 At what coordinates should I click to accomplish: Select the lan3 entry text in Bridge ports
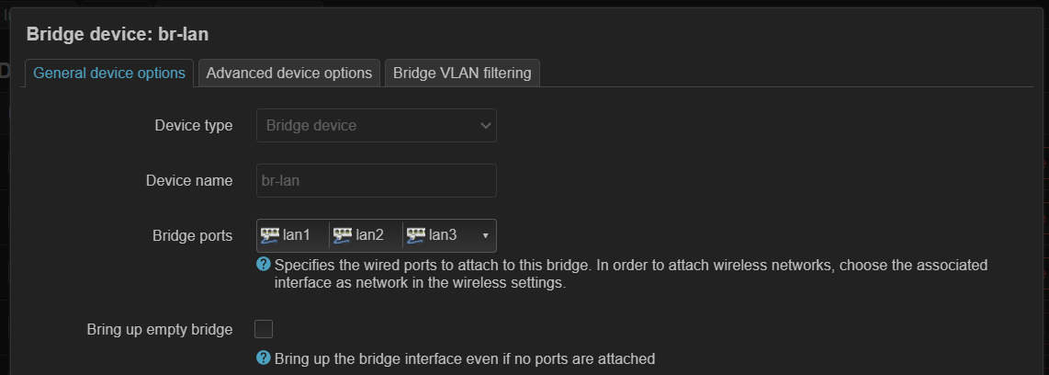[443, 235]
